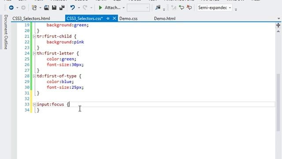Click the vertical scrollbar thumb
This screenshot has height=159, width=282.
(x=278, y=102)
